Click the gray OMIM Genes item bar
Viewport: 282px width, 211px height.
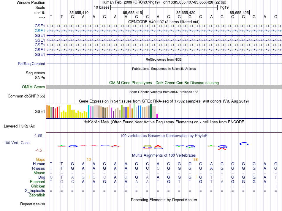tap(164, 87)
